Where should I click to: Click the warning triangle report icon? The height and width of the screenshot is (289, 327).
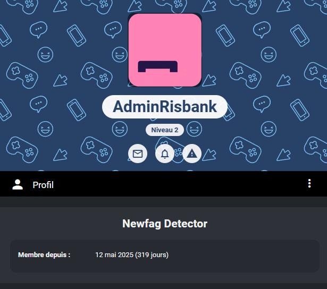click(192, 154)
